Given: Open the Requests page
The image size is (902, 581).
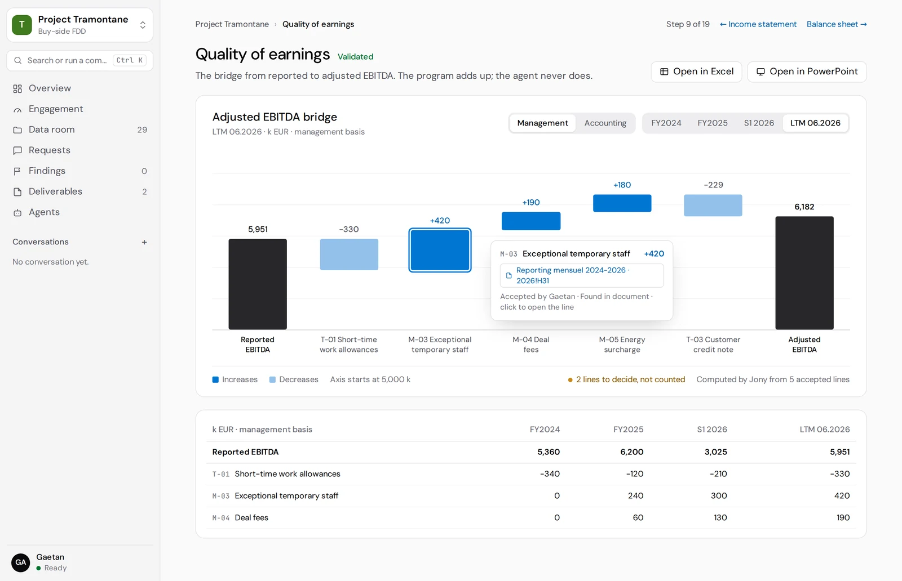Looking at the screenshot, I should coord(79,150).
